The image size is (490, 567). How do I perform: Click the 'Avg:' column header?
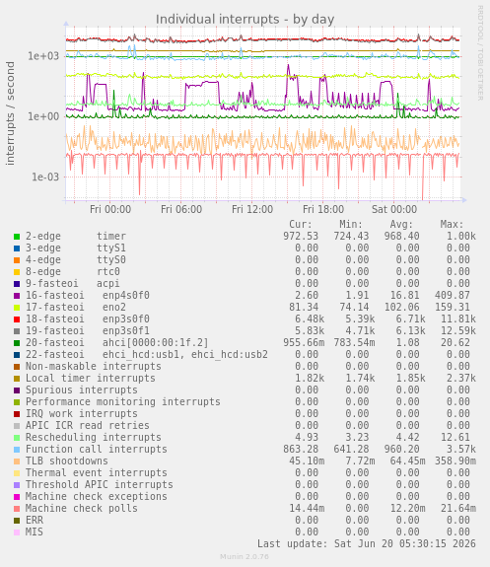[x=401, y=225]
